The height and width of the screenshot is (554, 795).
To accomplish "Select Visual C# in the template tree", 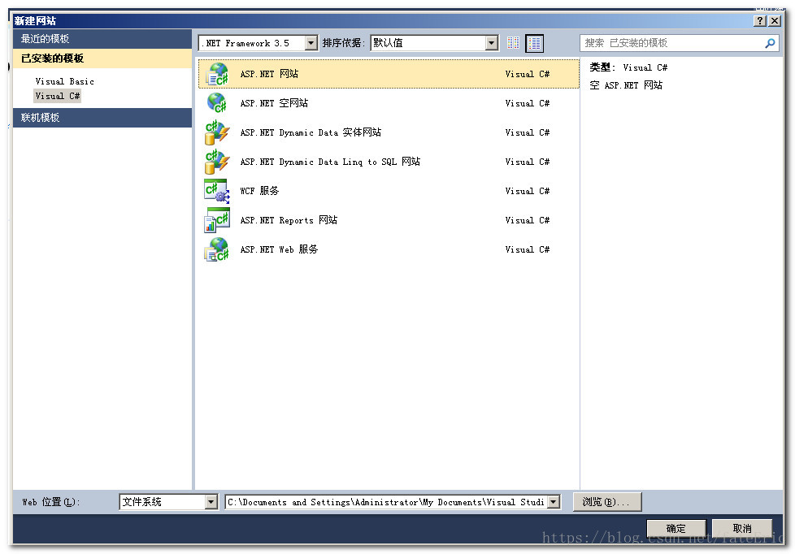I will (x=57, y=96).
